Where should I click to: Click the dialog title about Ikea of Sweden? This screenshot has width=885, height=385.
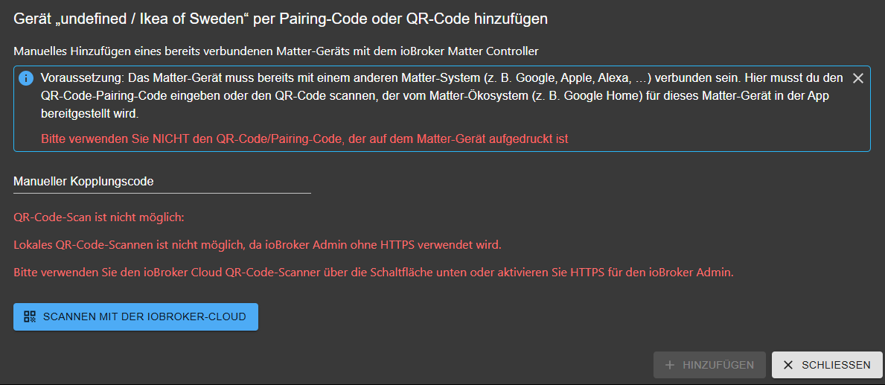pyautogui.click(x=281, y=19)
